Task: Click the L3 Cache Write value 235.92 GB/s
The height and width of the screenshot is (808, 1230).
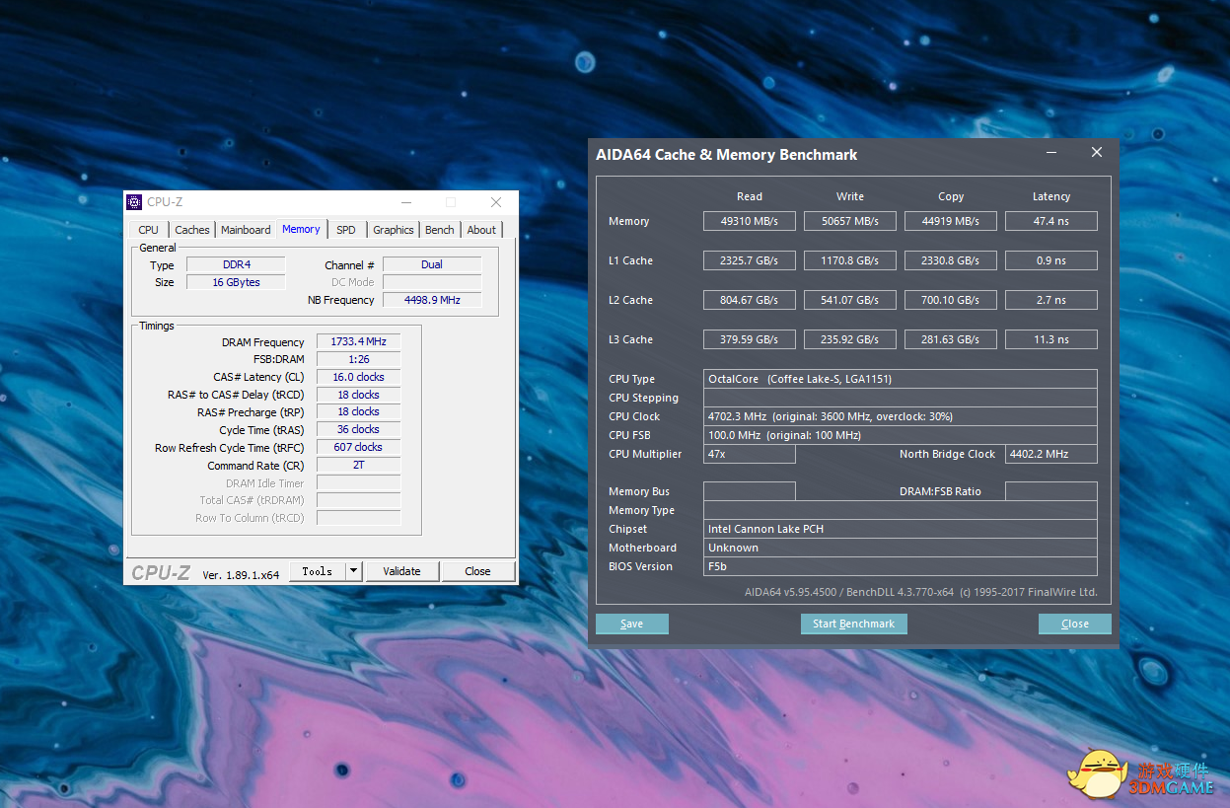Action: [850, 339]
